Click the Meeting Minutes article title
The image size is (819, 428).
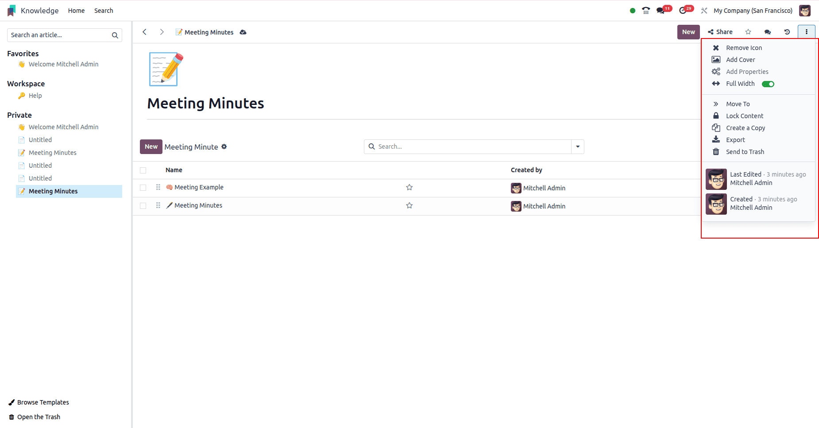tap(205, 104)
